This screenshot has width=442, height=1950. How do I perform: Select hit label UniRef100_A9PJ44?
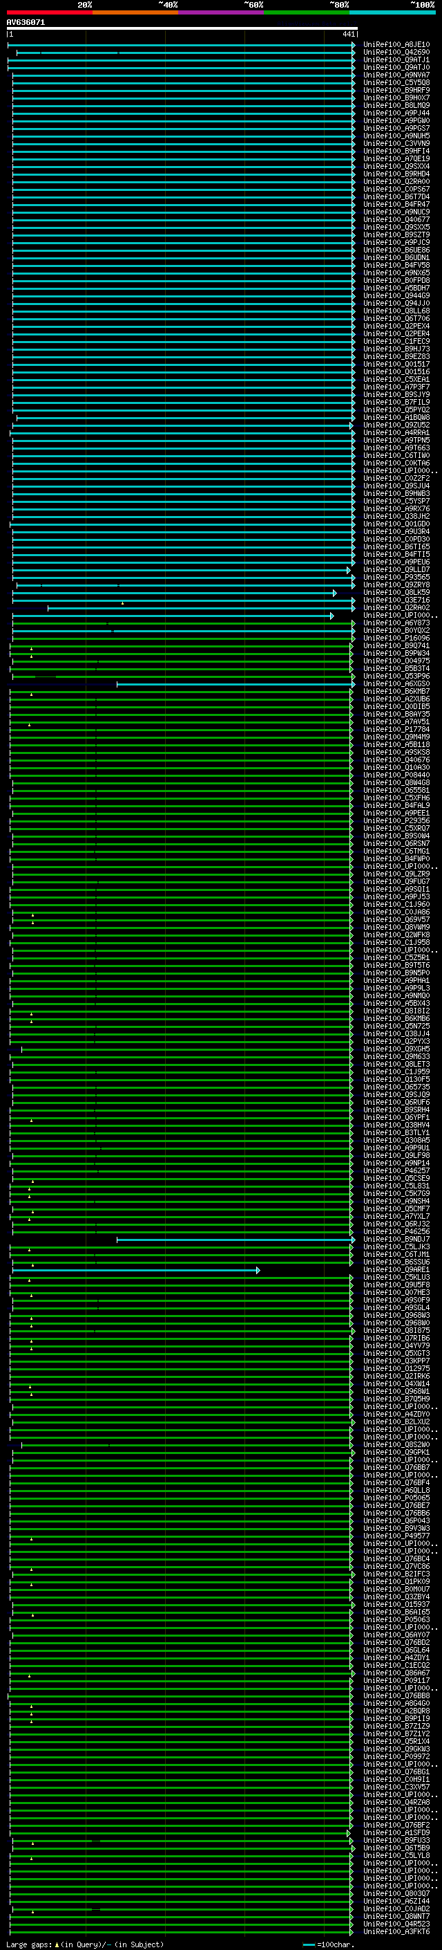[x=396, y=113]
